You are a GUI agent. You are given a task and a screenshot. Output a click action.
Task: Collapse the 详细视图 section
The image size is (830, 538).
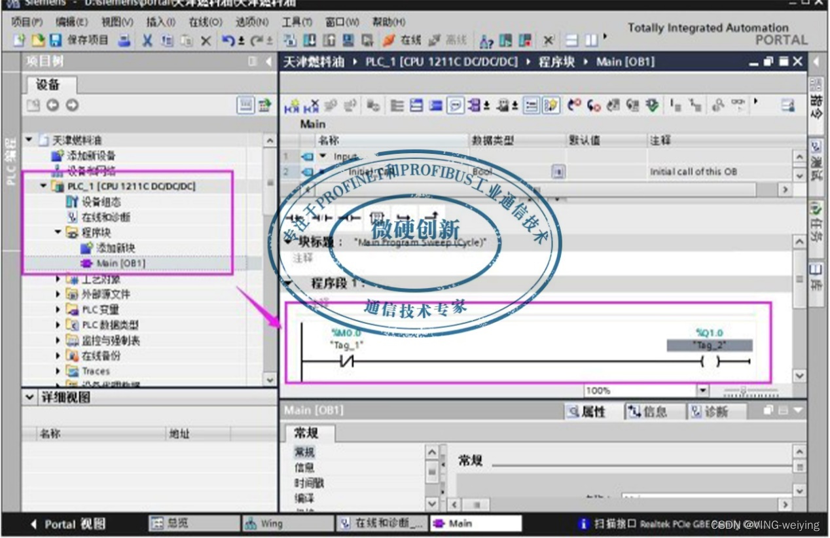[29, 398]
